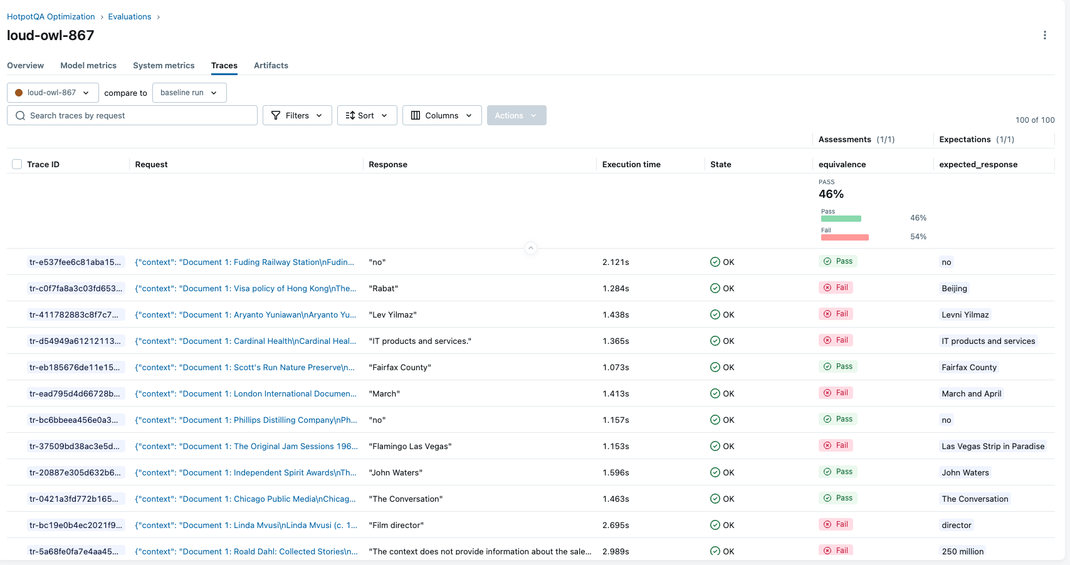Click the Sort arrows icon

[350, 116]
